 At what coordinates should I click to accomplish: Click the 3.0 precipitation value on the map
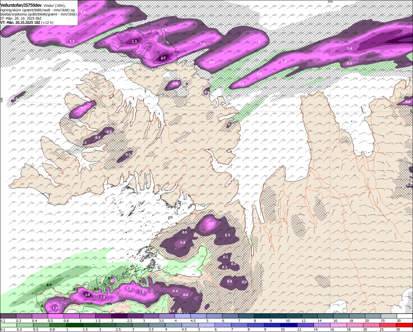point(87,295)
